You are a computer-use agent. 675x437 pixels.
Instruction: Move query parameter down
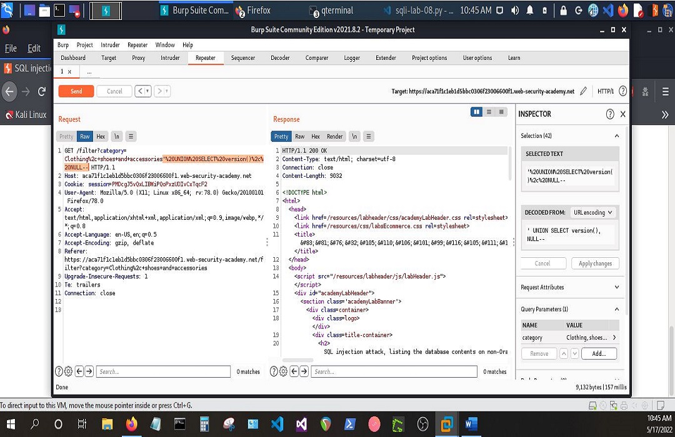pos(574,353)
